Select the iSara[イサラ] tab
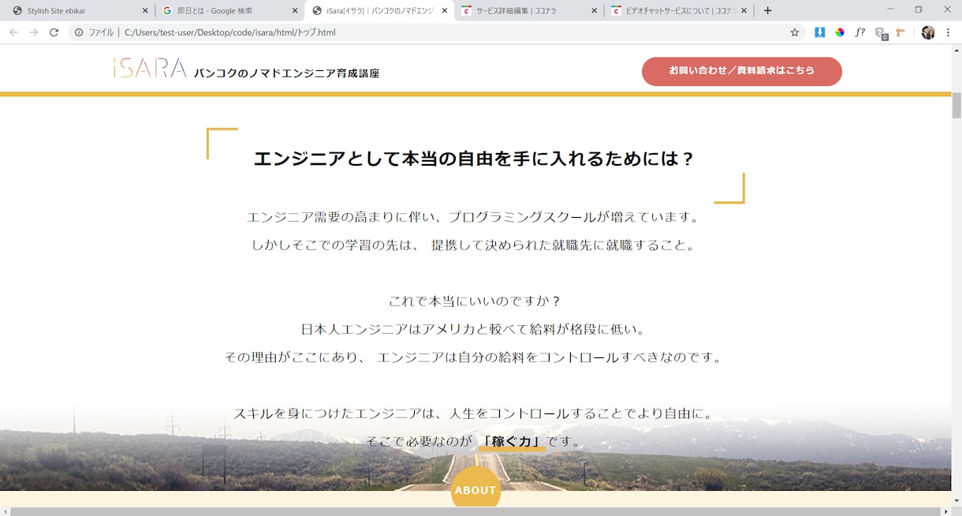This screenshot has width=962, height=516. coord(379,11)
